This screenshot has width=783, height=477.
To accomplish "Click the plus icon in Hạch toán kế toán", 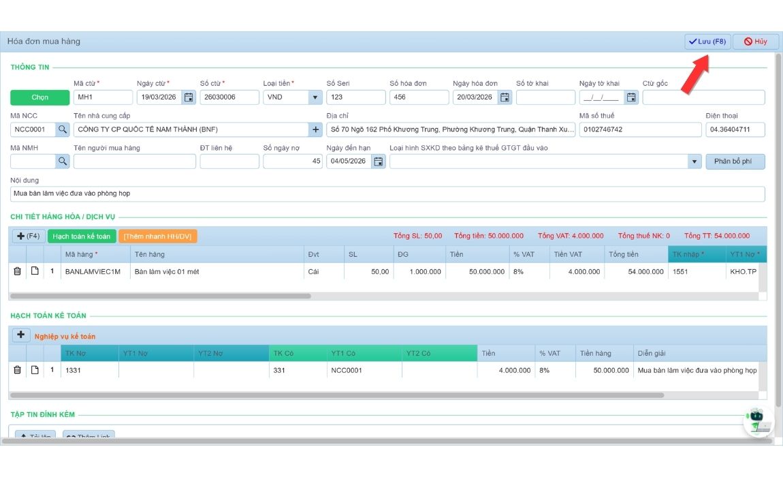I will (21, 335).
